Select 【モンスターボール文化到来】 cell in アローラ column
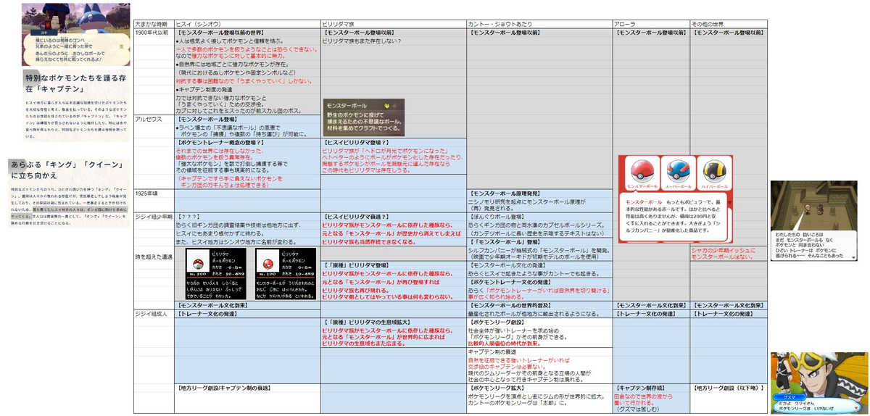 tap(651, 306)
